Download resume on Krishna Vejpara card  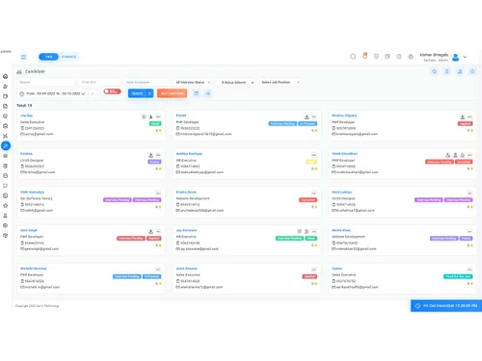pos(463,116)
